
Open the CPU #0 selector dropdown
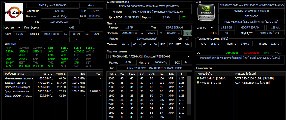pos(13,28)
